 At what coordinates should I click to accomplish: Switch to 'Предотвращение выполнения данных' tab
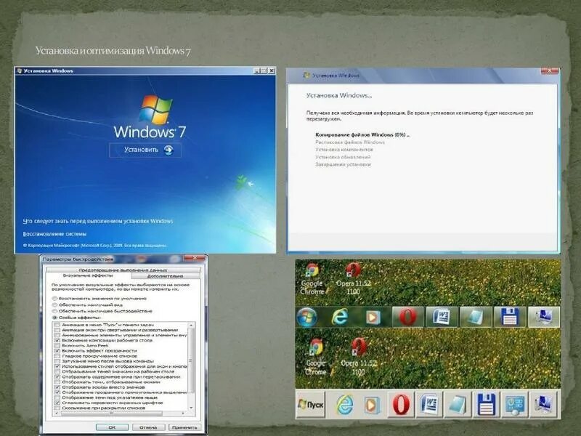click(123, 270)
